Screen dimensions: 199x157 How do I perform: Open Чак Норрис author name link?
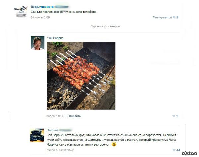(55, 38)
